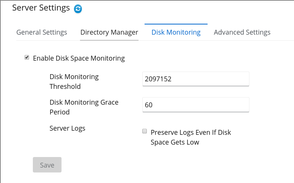Click the blue refresh icon beside Server Settings
The height and width of the screenshot is (183, 294).
pos(78,9)
